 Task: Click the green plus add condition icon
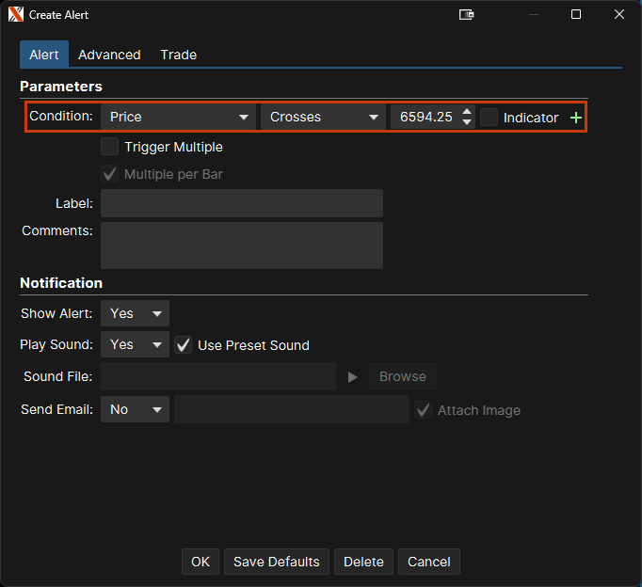576,118
